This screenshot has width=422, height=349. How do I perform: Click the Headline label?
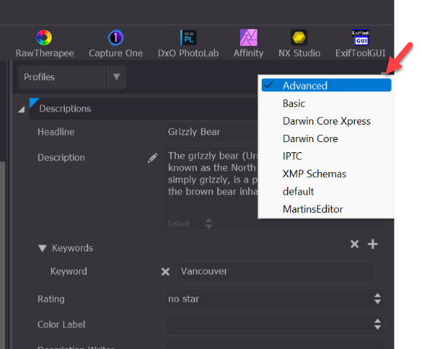coord(56,132)
